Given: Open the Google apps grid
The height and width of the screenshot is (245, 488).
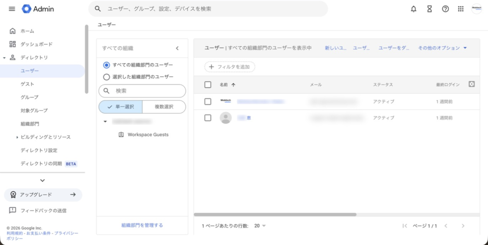Looking at the screenshot, I should (461, 9).
